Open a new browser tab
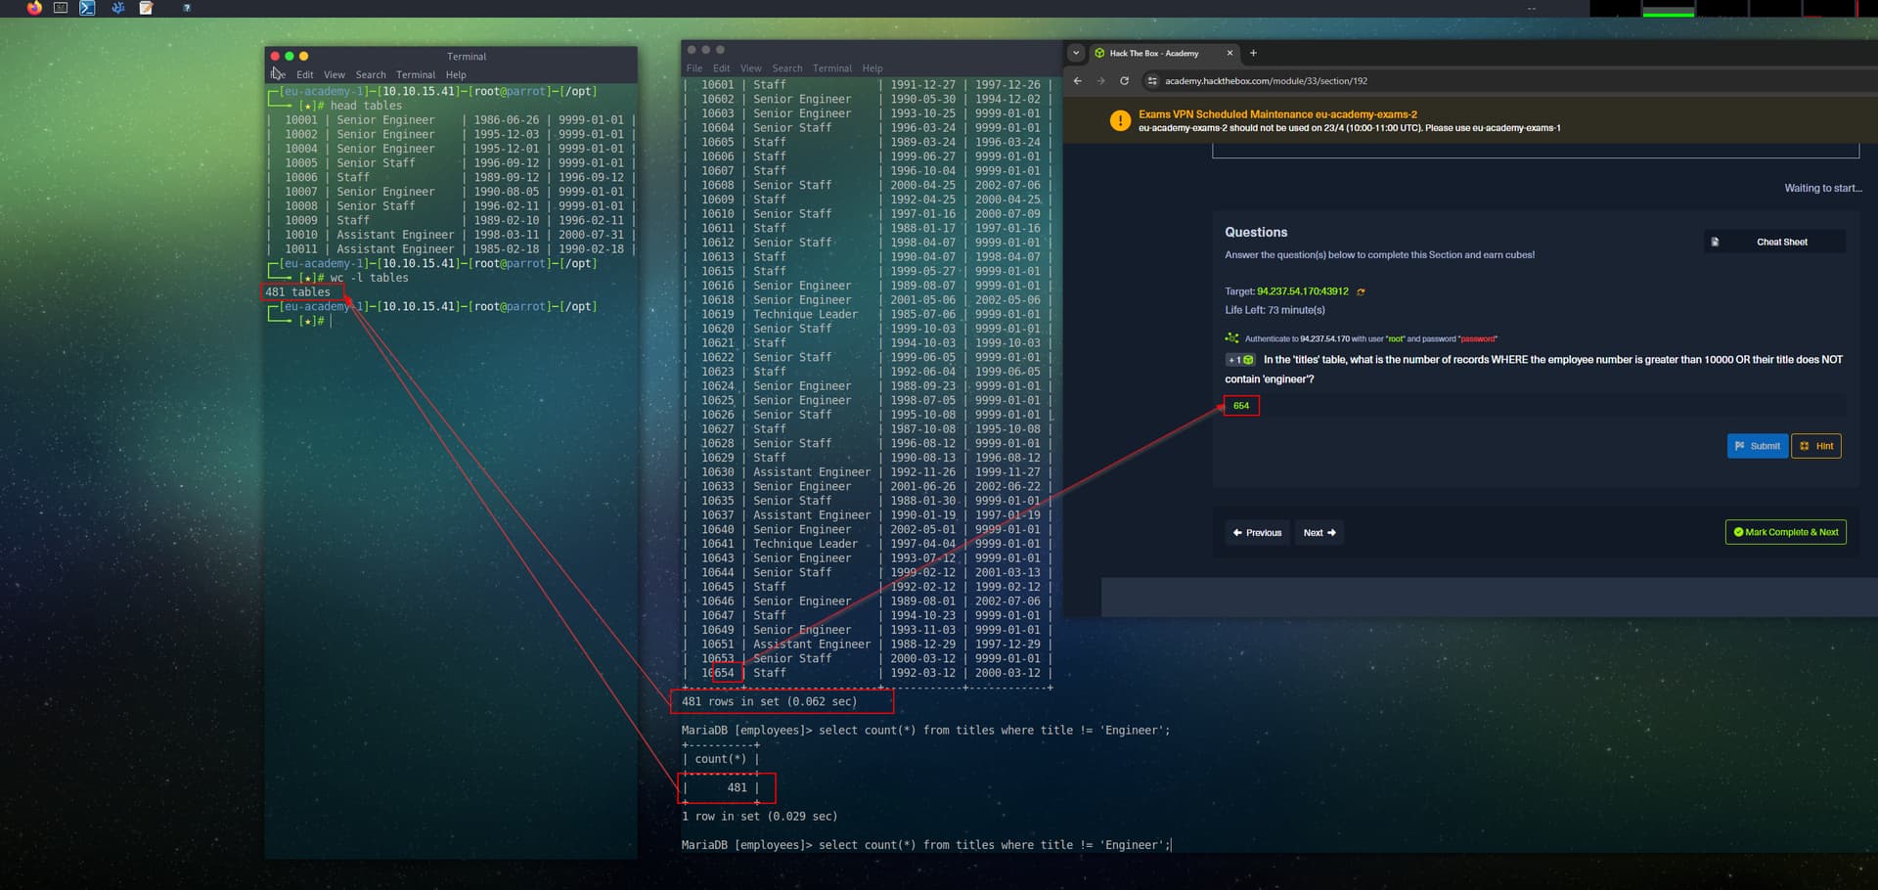 [1253, 53]
